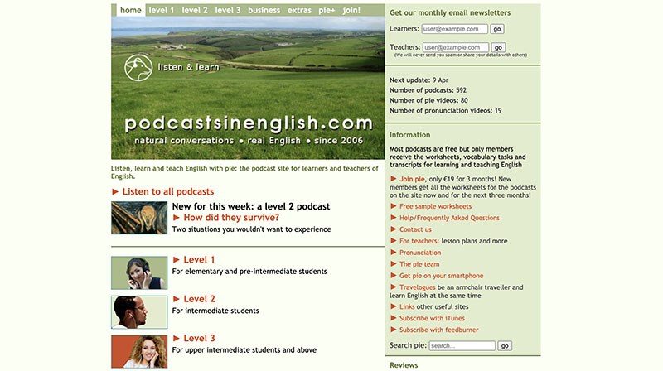Click the arrow before For teachers
This screenshot has width=663, height=371.
394,241
